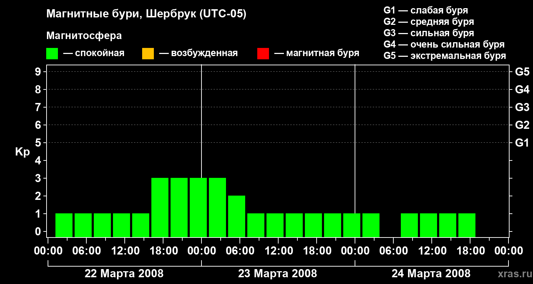This screenshot has width=533, height=284.
Task: Click the 'G1' storm level axis label
Action: pos(522,143)
